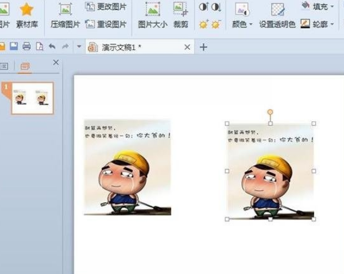The image size is (344, 274).
Task: Click the right-middle resize handle of selected picture
Action: (x=314, y=171)
